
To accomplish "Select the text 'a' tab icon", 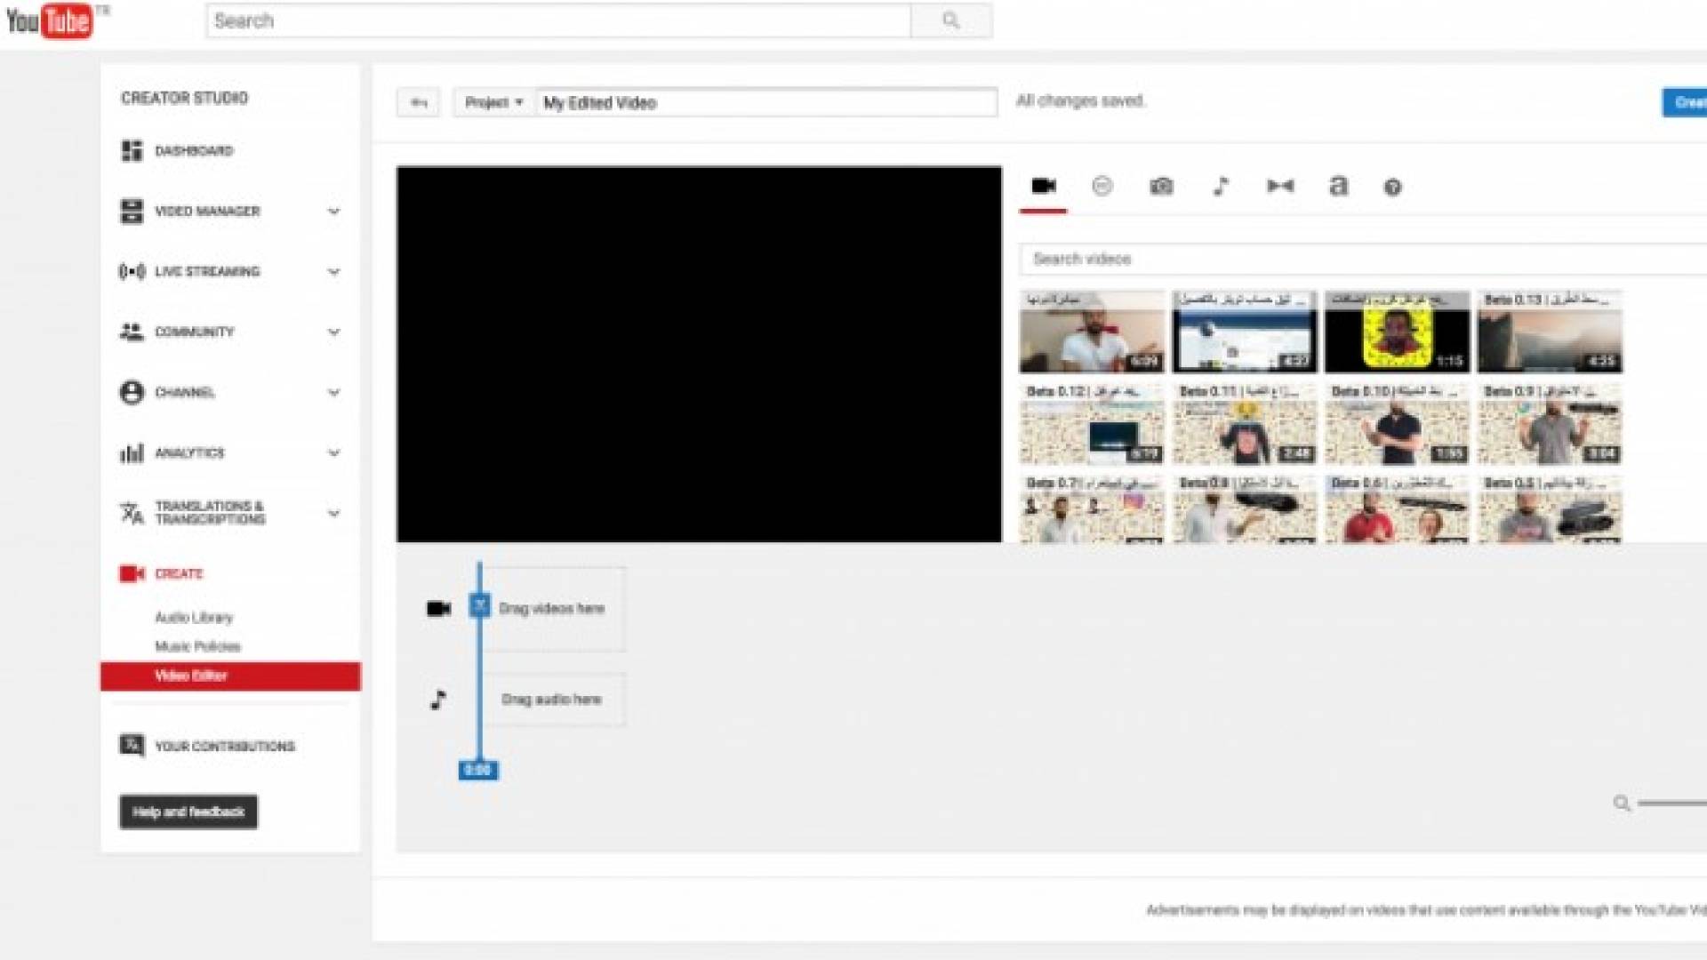I will tap(1338, 187).
